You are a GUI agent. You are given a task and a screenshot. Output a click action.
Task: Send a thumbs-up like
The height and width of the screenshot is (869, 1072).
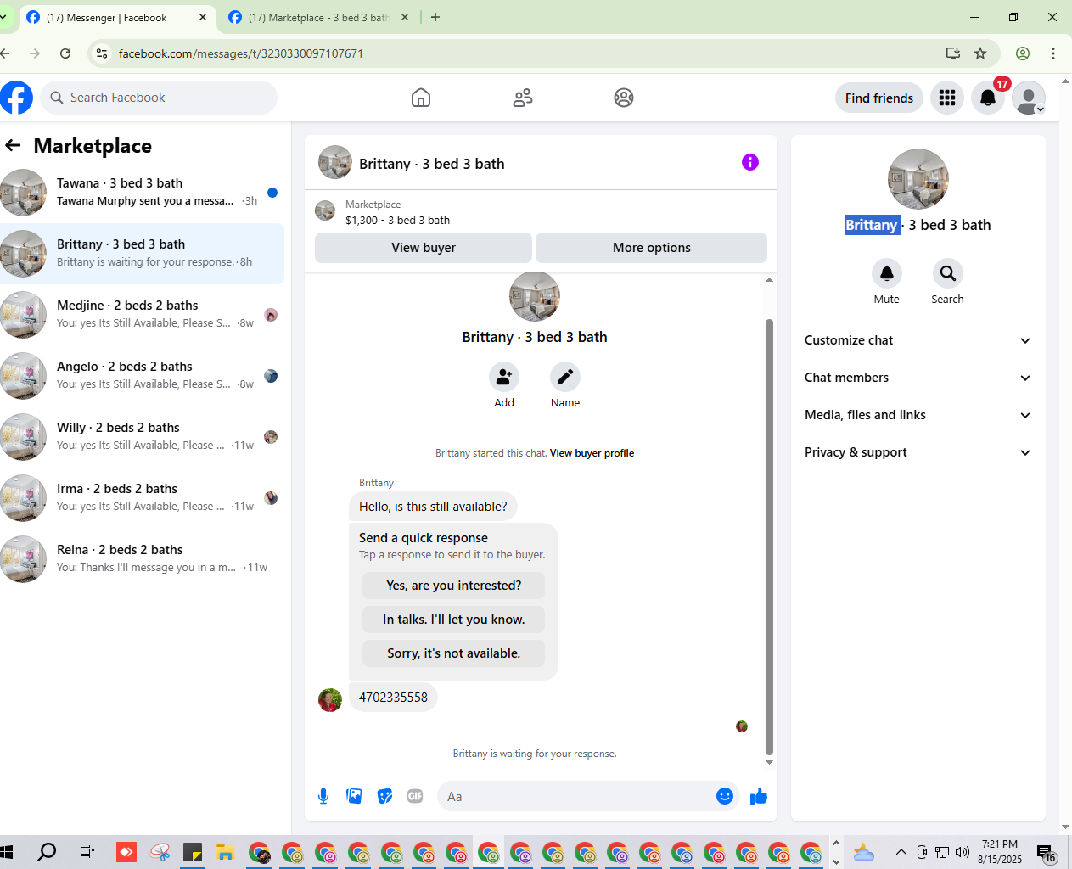[x=759, y=796]
